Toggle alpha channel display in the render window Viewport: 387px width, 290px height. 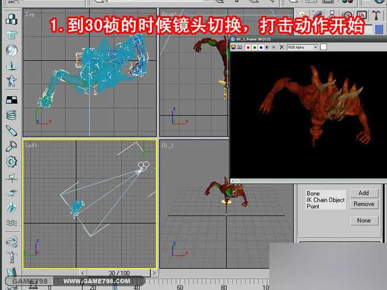click(267, 47)
